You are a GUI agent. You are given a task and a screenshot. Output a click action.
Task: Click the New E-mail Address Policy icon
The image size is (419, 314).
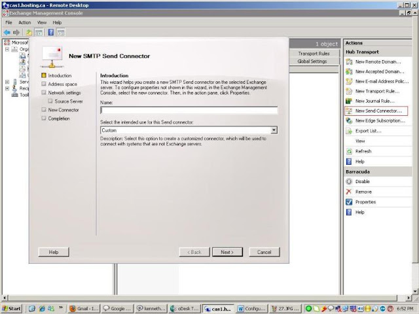[349, 81]
